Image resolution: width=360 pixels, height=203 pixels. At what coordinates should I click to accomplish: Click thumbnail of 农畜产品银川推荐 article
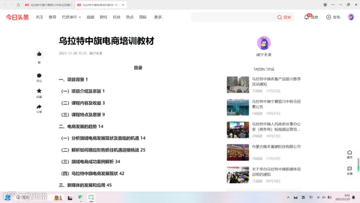coord(238,85)
